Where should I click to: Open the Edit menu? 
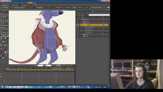pos(5,3)
